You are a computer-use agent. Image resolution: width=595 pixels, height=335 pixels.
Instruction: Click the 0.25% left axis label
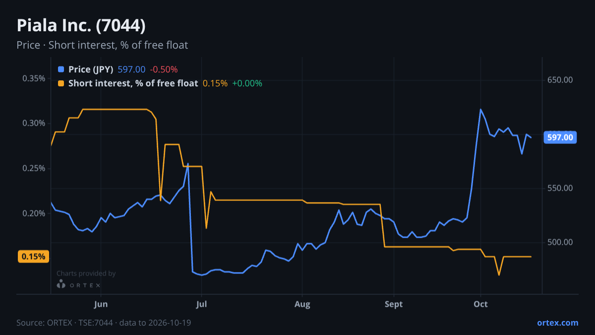[34, 168]
